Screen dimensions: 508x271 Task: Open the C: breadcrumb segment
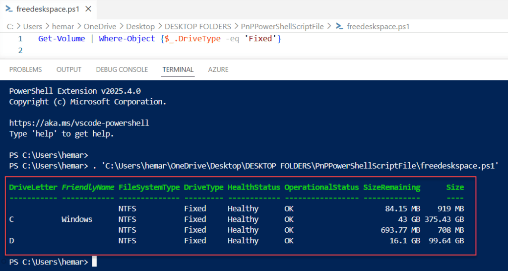click(10, 27)
